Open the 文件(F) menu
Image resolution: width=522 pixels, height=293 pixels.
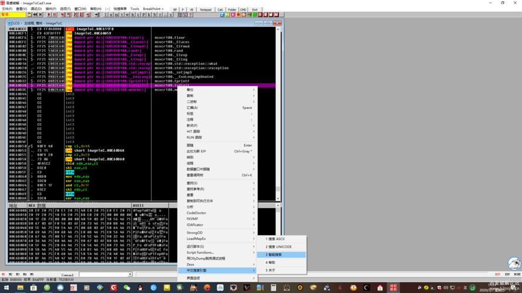pos(7,9)
